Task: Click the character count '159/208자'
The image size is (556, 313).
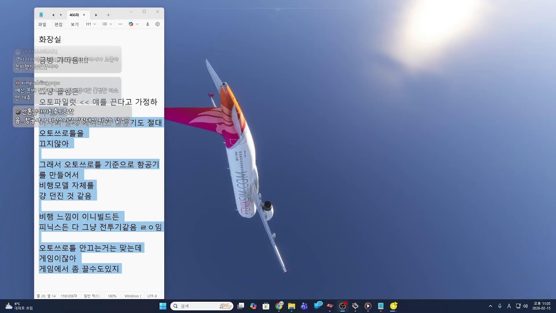Action: (69, 296)
